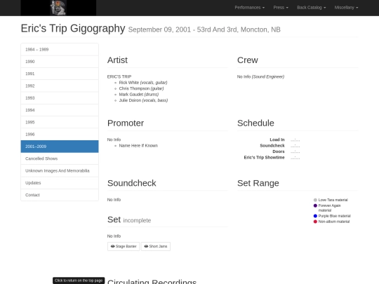
Task: Open Unknown Images And Memorabilia
Action: coord(60,170)
